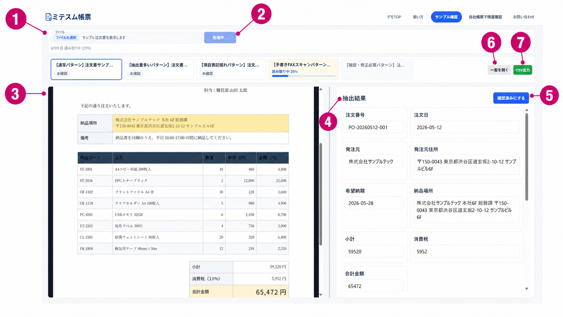Click the 処理中… button
The width and height of the screenshot is (563, 317).
point(220,38)
